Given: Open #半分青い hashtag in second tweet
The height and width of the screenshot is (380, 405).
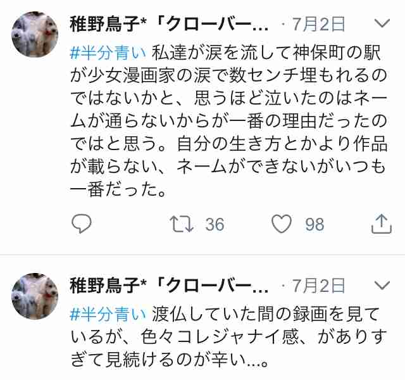Looking at the screenshot, I should pos(108,315).
